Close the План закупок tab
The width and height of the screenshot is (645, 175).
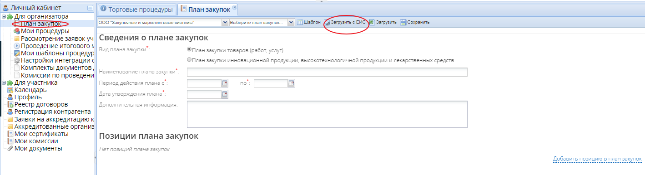tap(234, 7)
